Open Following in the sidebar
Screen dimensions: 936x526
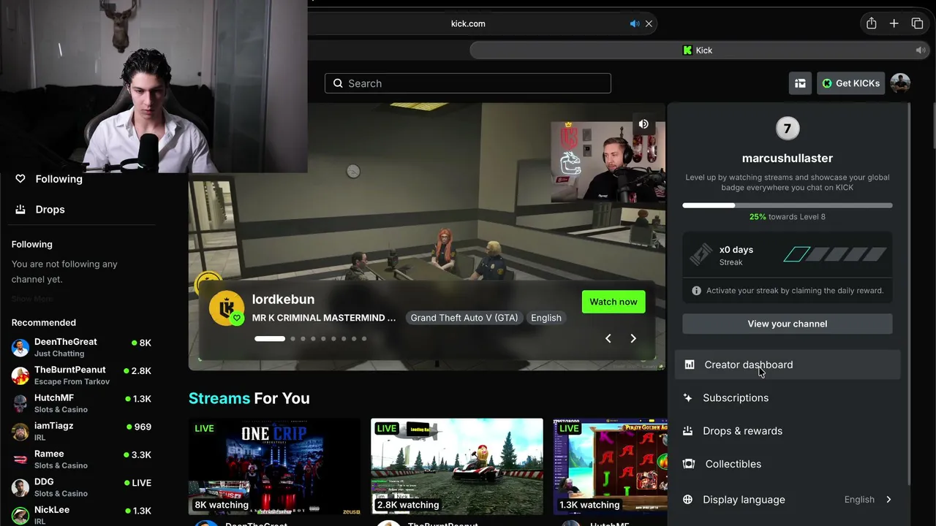coord(58,179)
